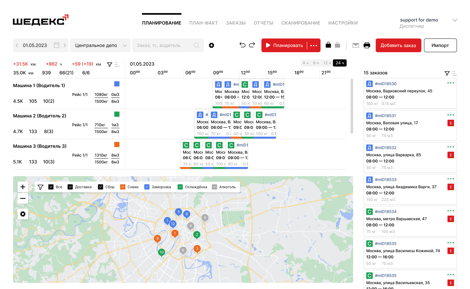This screenshot has height=289, width=470.
Task: Toggle the Доставка checkbox on map
Action: pos(70,187)
